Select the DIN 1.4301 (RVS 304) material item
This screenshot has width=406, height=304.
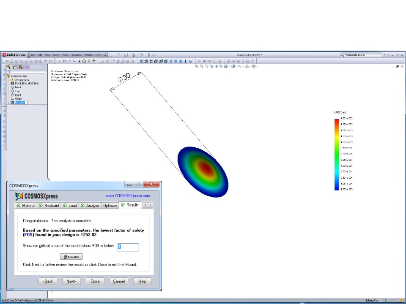(x=25, y=84)
